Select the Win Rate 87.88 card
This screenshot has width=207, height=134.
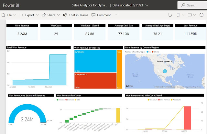(x=90, y=32)
